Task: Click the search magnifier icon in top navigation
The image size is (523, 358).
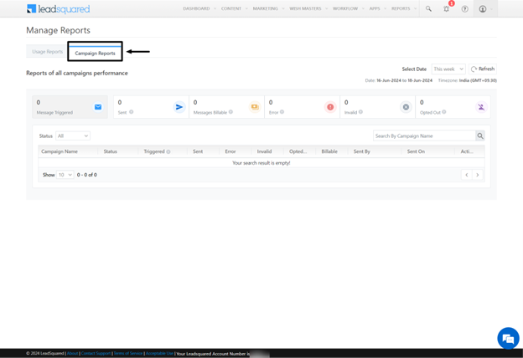Action: tap(428, 8)
